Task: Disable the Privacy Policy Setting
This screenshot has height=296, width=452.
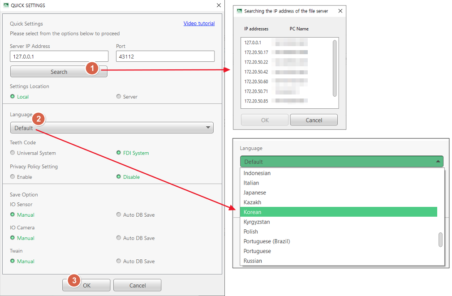Action: click(128, 177)
